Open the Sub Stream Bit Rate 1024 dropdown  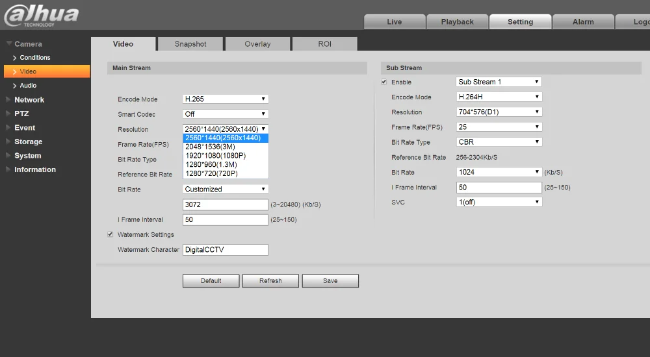pyautogui.click(x=499, y=172)
